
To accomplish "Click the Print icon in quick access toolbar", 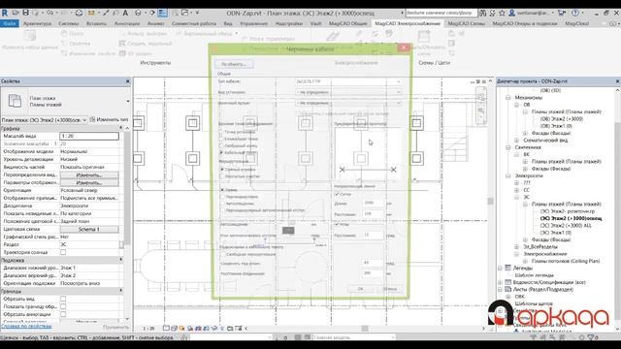I will [x=79, y=13].
